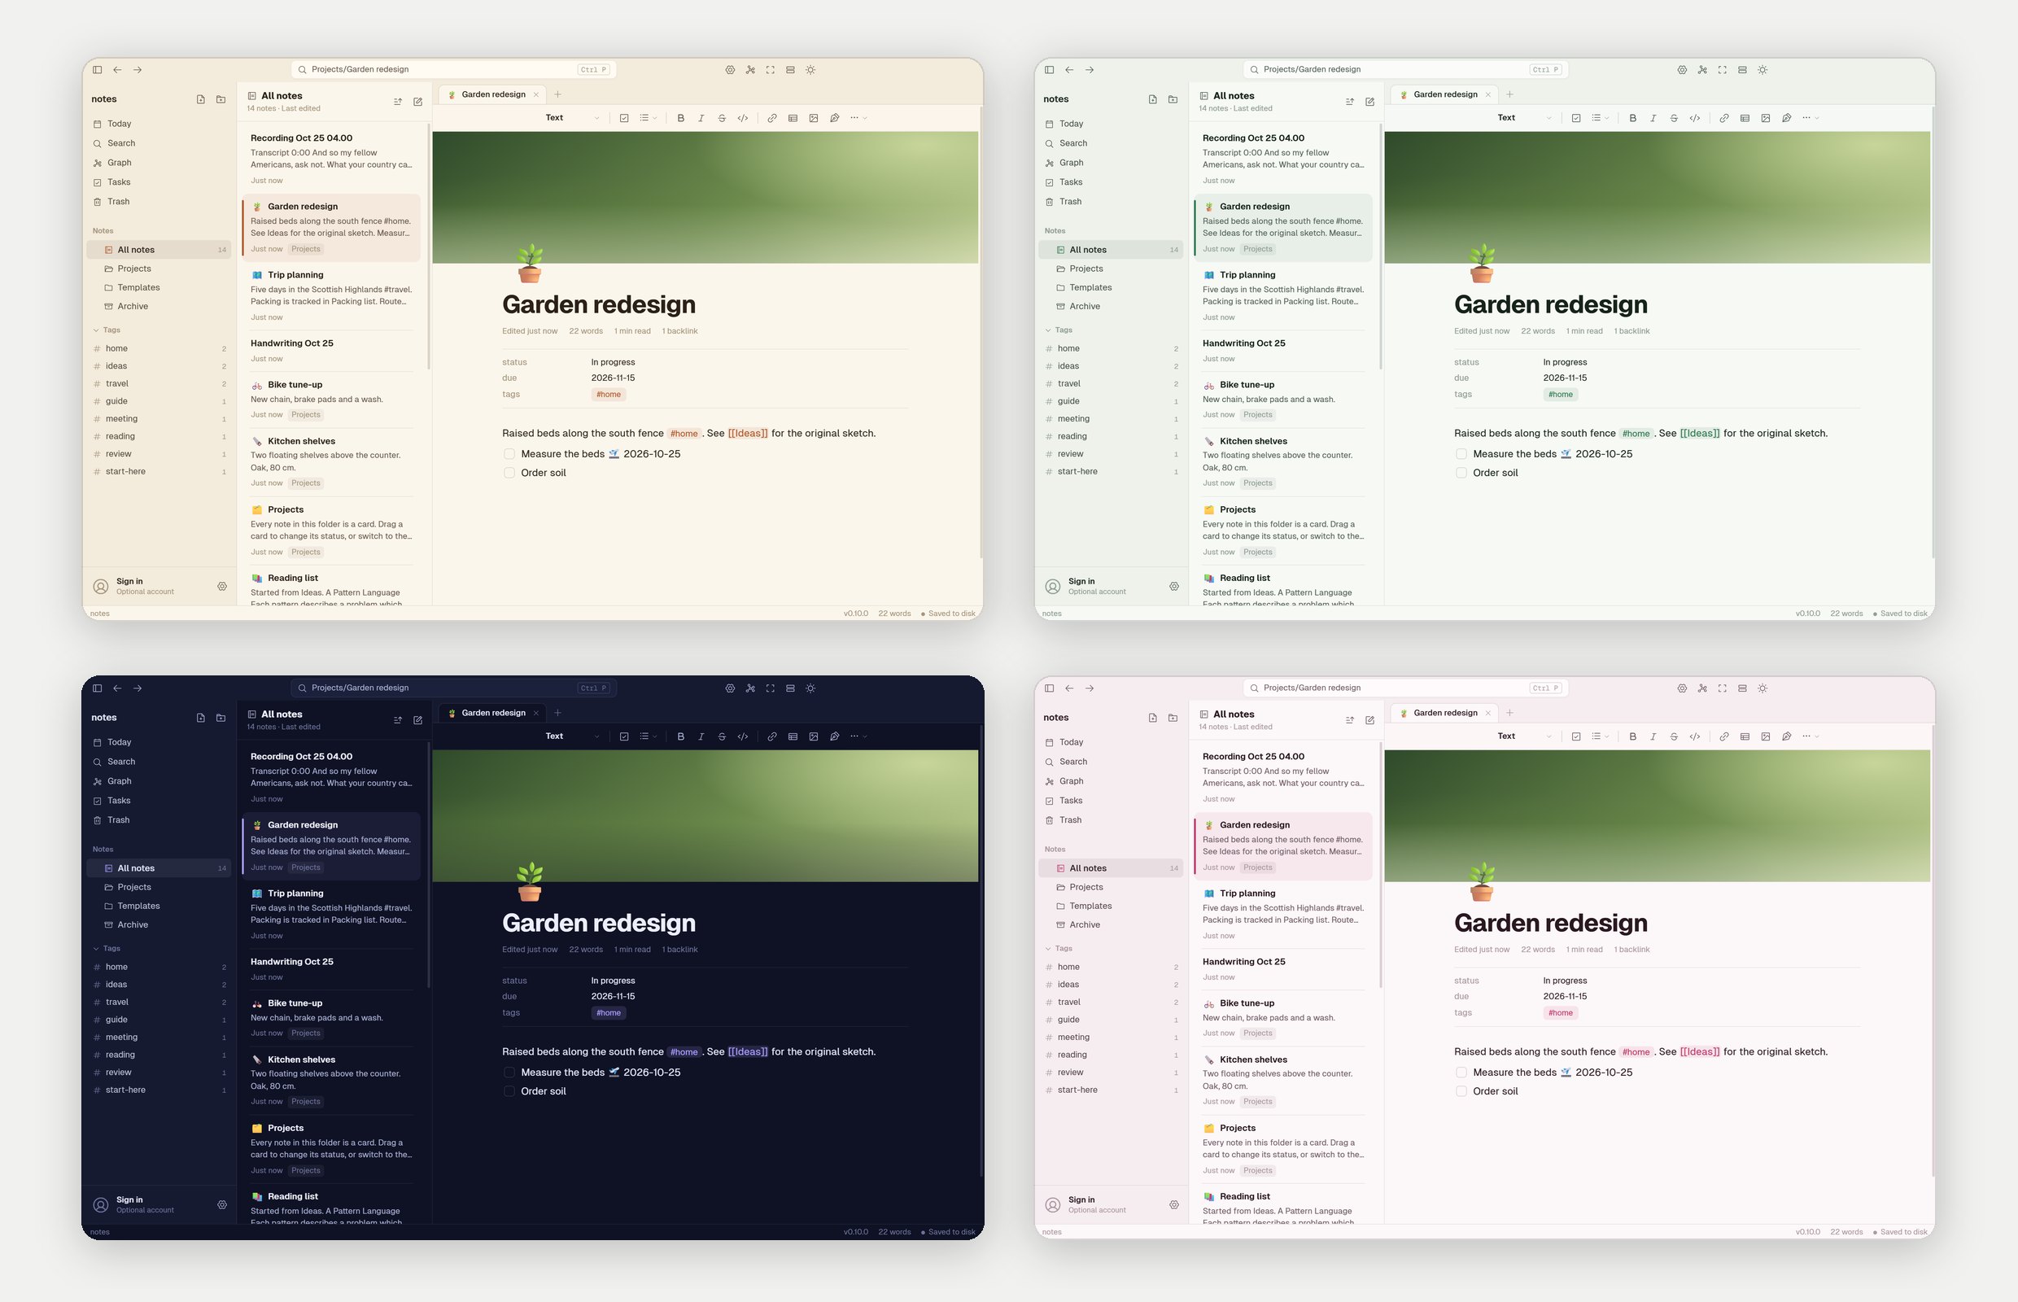Open settings gear beside Sign in, cream window
This screenshot has width=2018, height=1302.
point(222,587)
